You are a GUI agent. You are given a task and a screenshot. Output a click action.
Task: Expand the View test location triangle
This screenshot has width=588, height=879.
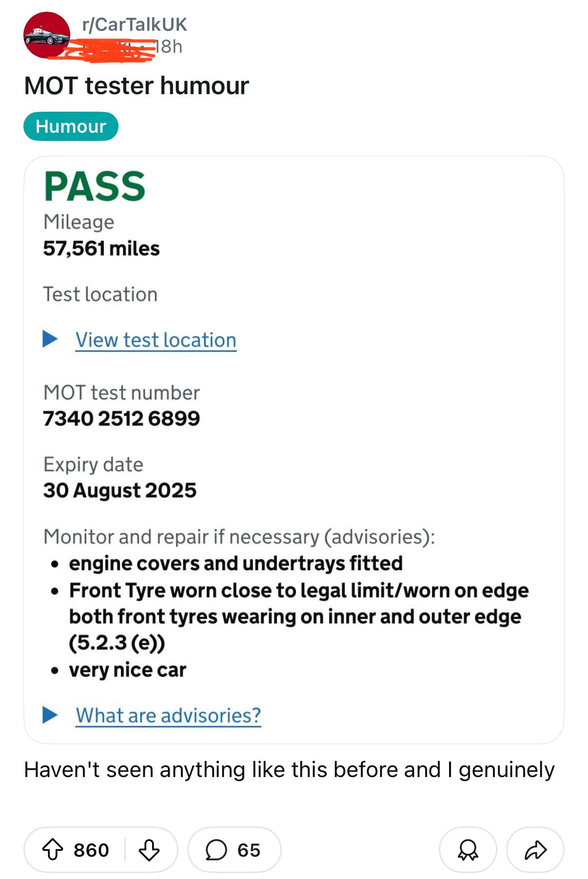(x=50, y=339)
